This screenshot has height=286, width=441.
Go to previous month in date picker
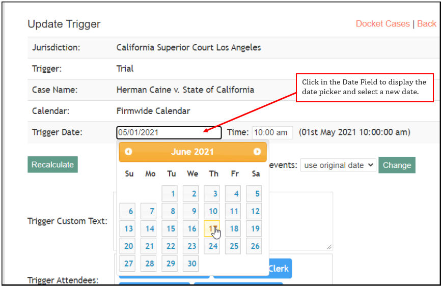128,152
